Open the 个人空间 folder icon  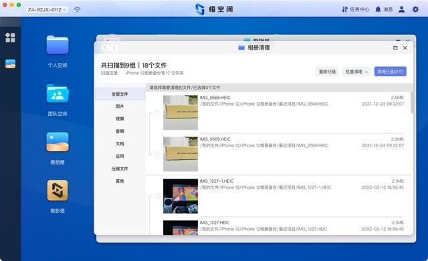pyautogui.click(x=58, y=45)
